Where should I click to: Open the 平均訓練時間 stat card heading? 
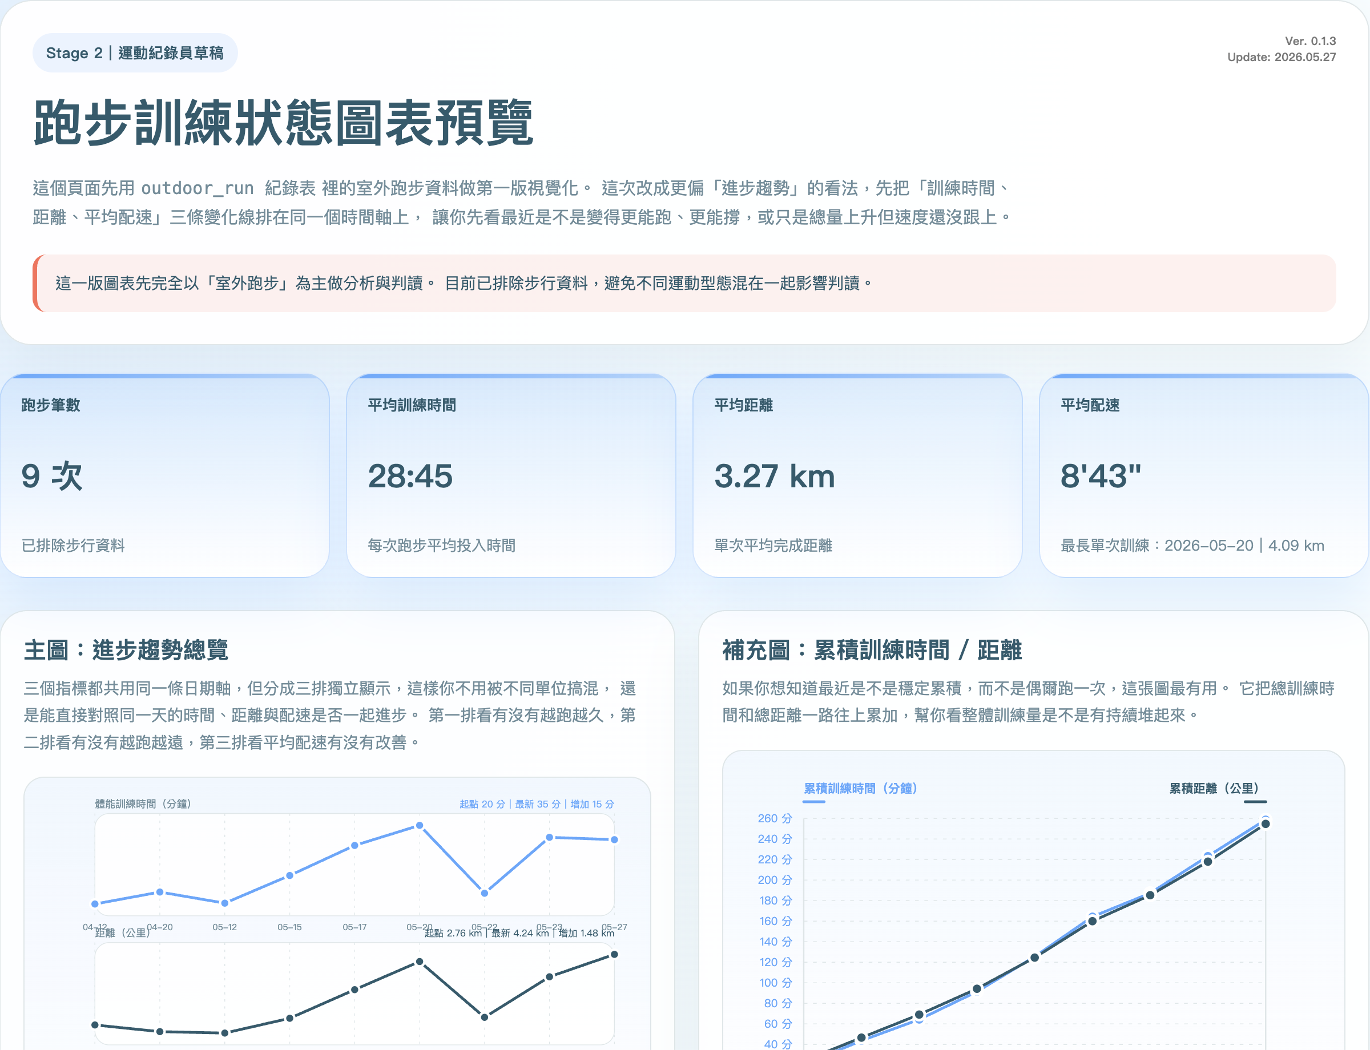(412, 405)
